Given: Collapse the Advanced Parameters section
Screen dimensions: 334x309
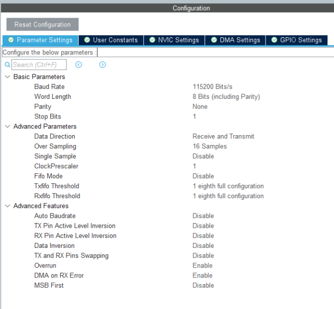Looking at the screenshot, I should (7, 127).
